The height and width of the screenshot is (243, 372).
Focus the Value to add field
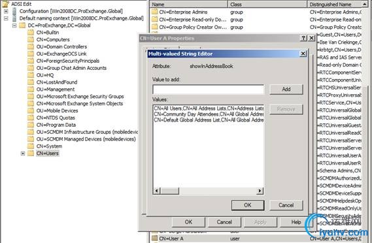[209, 89]
